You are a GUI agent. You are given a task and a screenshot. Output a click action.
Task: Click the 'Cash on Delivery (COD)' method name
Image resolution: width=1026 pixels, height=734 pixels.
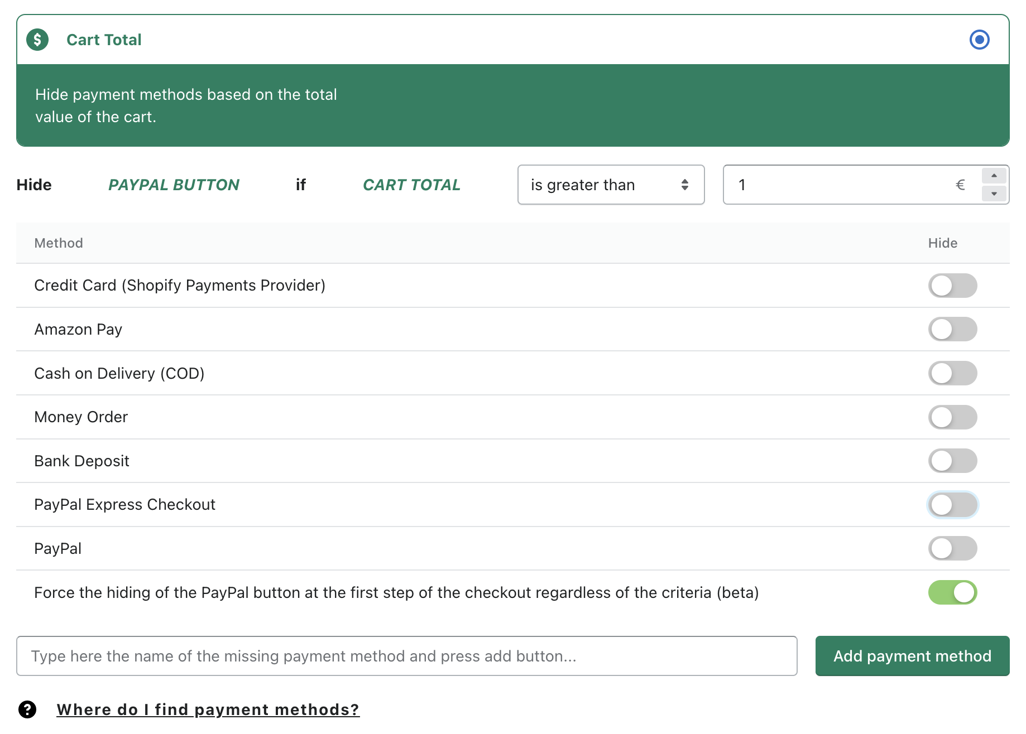(x=119, y=373)
